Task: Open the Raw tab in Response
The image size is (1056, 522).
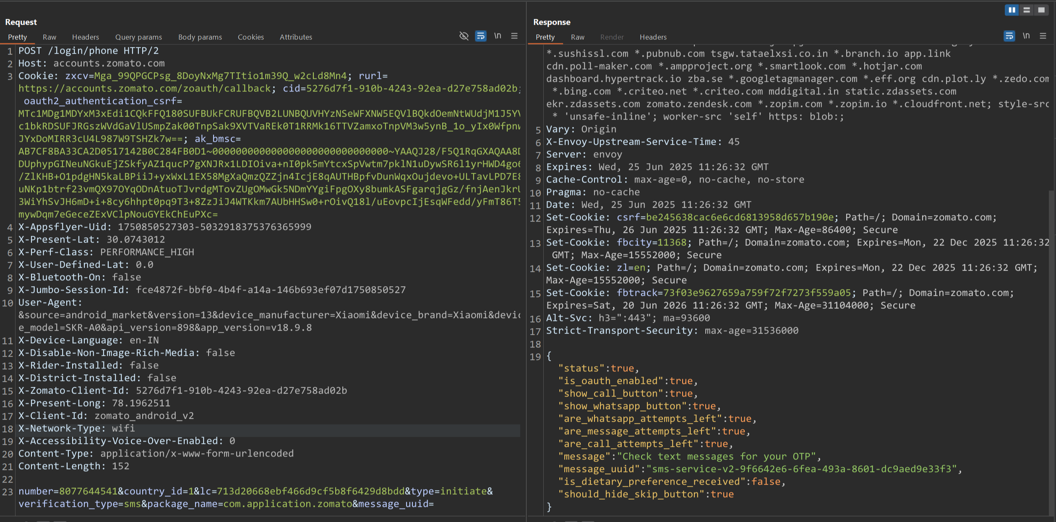Action: point(577,37)
